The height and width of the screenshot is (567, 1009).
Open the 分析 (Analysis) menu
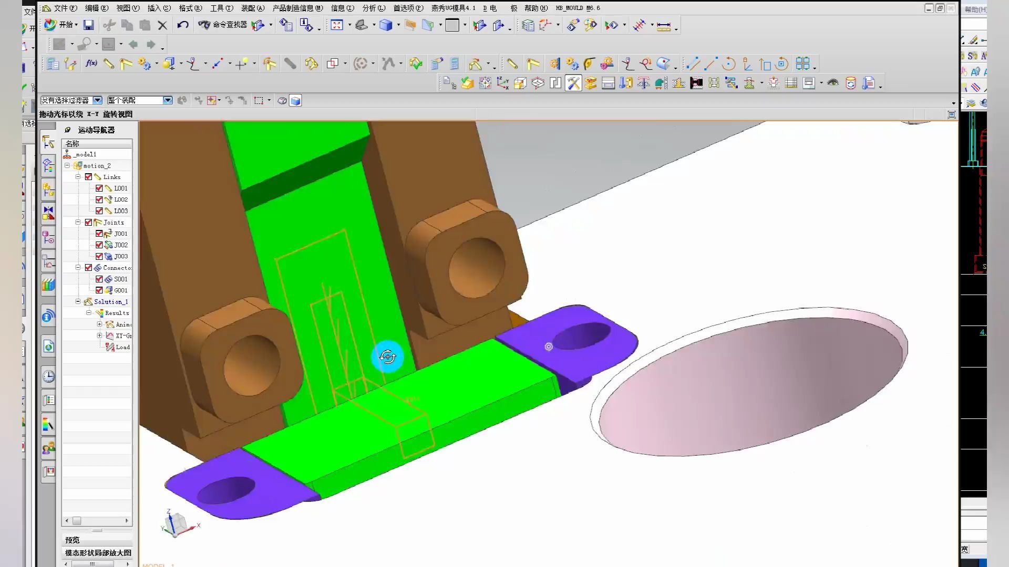(373, 8)
